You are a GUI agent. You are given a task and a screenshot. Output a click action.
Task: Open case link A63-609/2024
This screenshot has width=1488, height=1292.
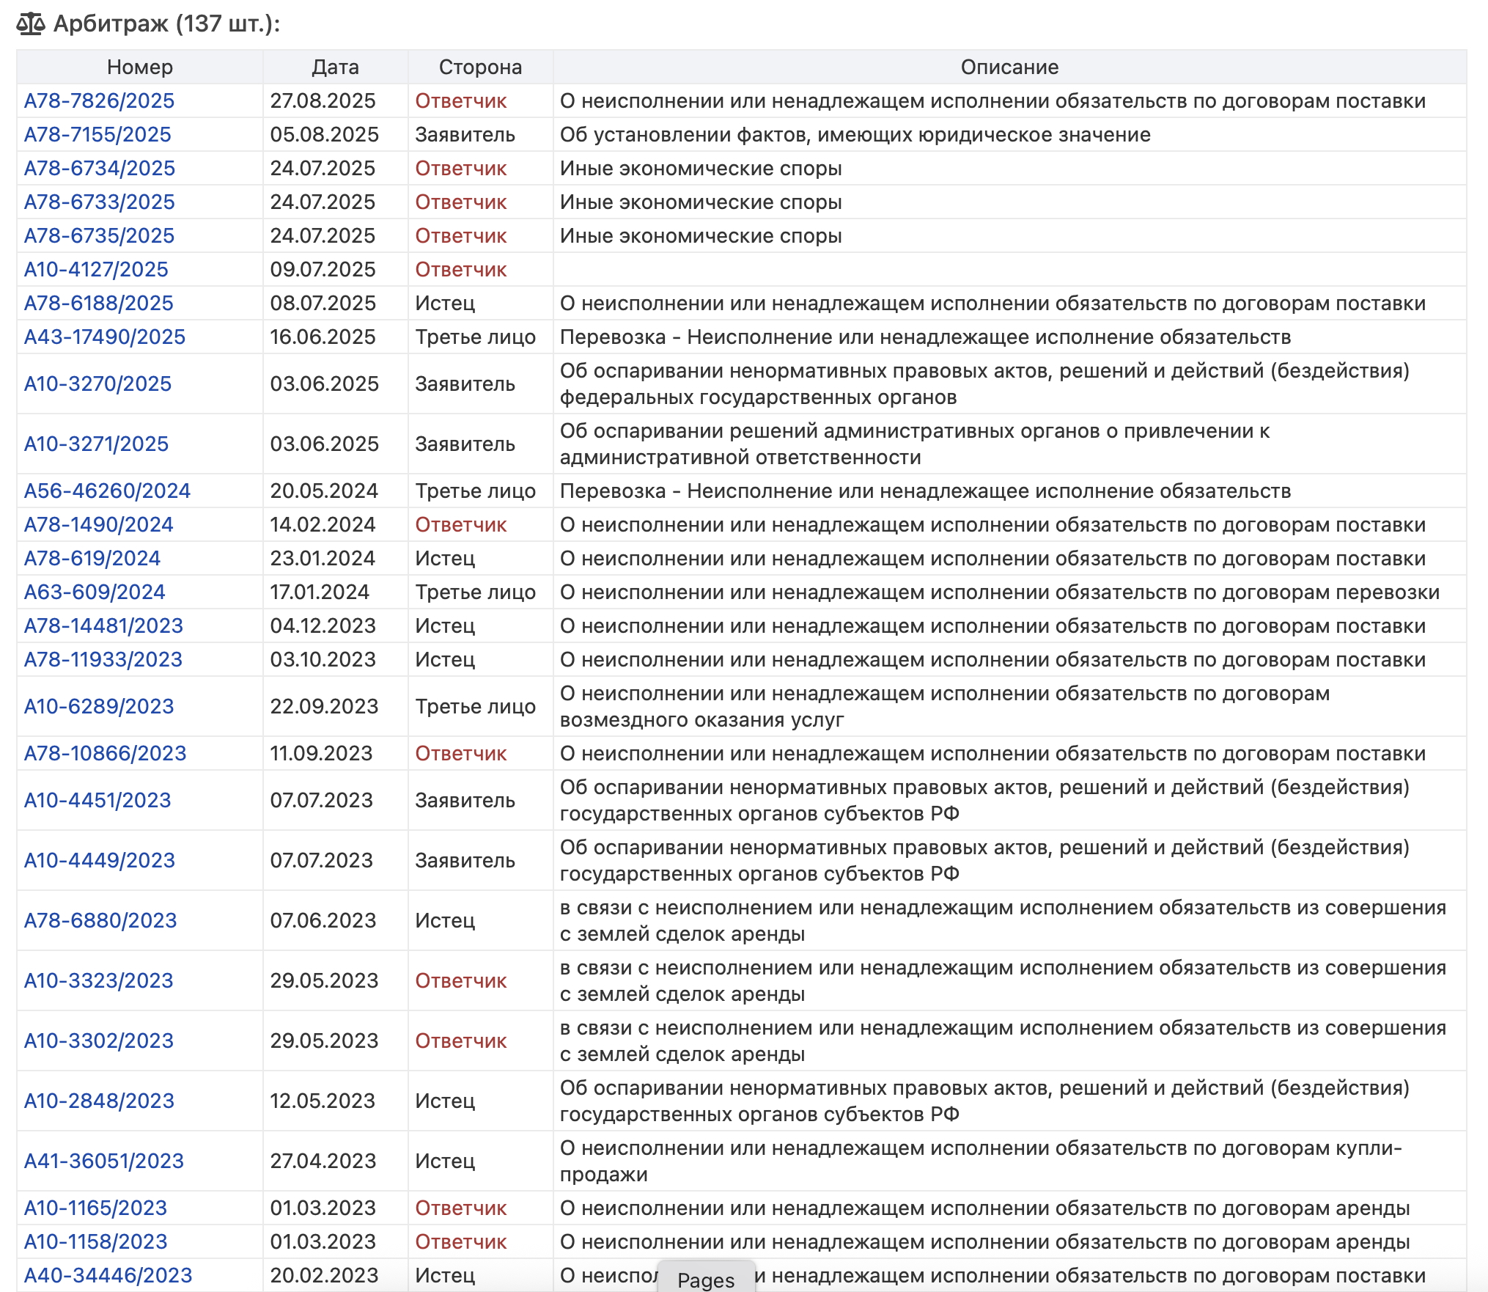pos(95,592)
